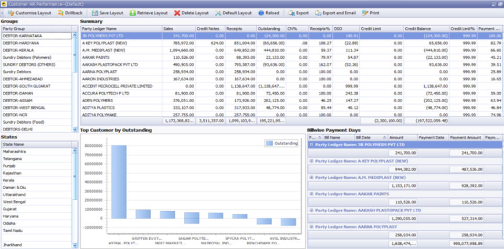Click the Export icon
Image resolution: width=504 pixels, height=249 pixels.
292,13
